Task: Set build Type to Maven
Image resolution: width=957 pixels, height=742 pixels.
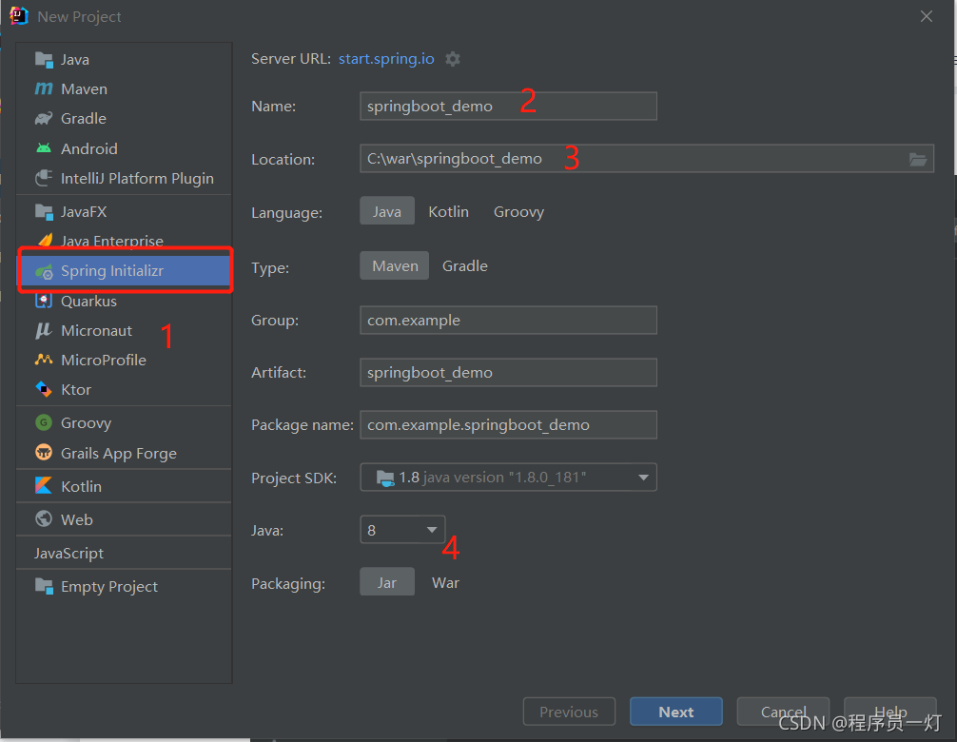Action: (395, 266)
